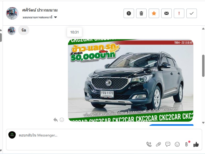Reply to the car image message with the arrow icon
The image size is (205, 154).
click(56, 120)
